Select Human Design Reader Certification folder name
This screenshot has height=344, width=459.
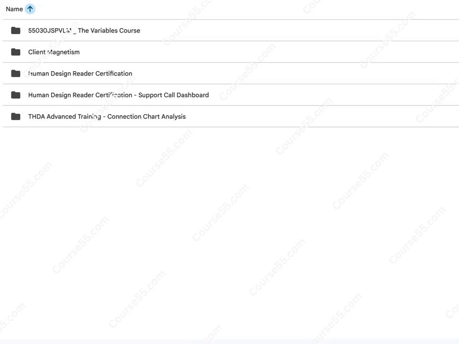[x=80, y=74]
